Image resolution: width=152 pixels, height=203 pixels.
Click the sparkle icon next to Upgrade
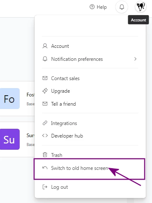45,91
